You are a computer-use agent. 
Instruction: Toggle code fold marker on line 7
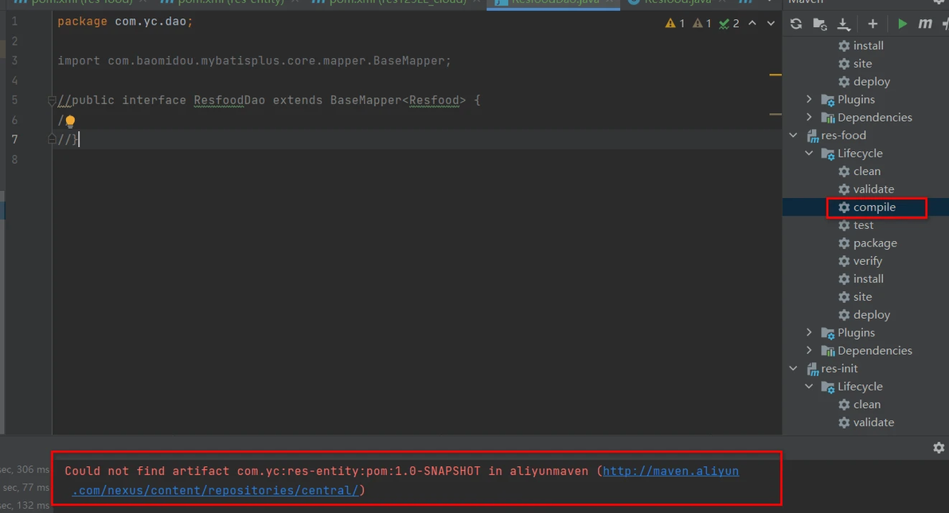(x=52, y=139)
